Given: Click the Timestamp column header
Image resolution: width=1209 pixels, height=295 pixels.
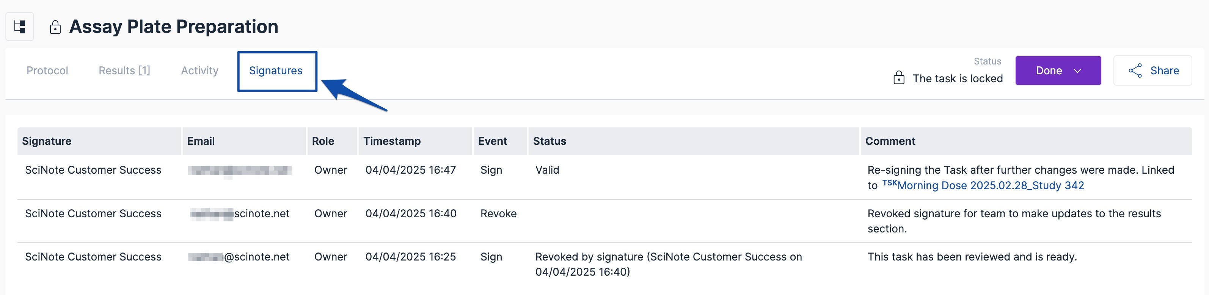Looking at the screenshot, I should click(392, 141).
